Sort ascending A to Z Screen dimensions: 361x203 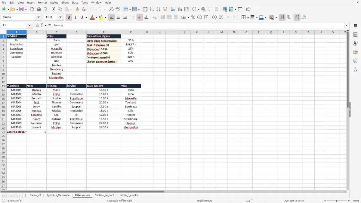point(152,9)
